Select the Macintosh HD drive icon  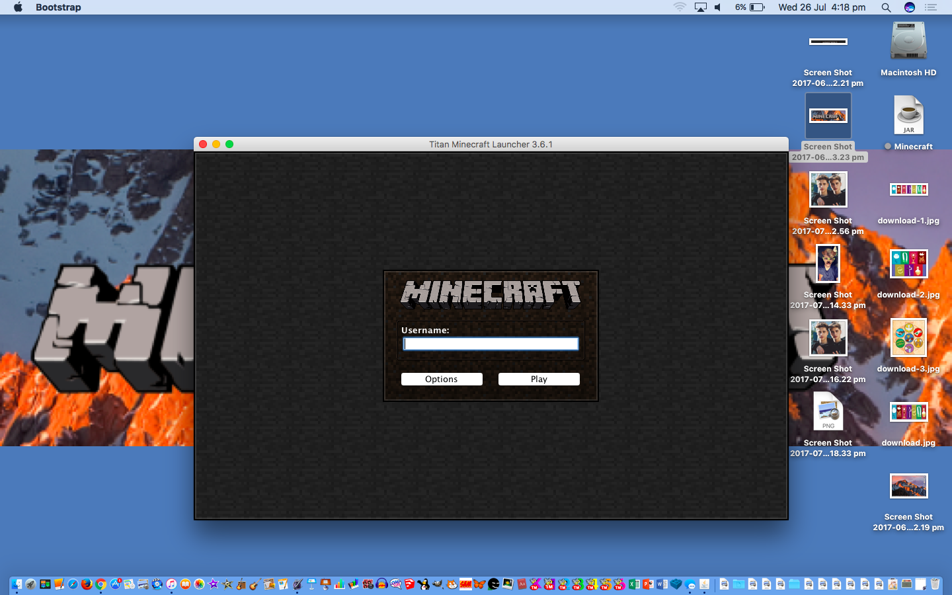[x=908, y=50]
